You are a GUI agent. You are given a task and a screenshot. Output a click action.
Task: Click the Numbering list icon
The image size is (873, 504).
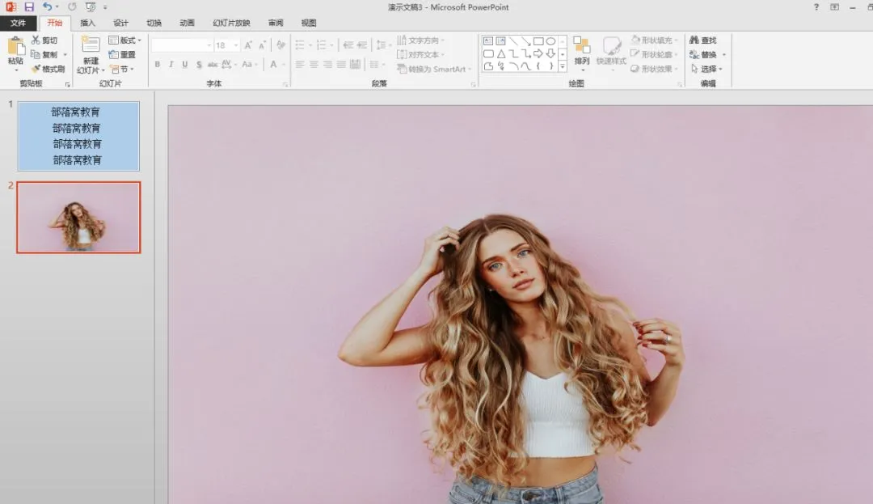pos(321,45)
